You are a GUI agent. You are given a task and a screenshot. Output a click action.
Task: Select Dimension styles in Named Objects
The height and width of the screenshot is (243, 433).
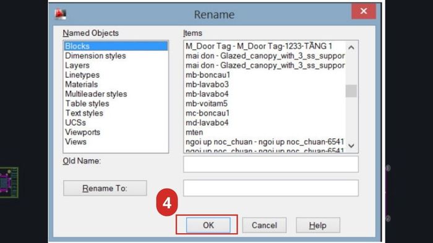click(x=95, y=56)
